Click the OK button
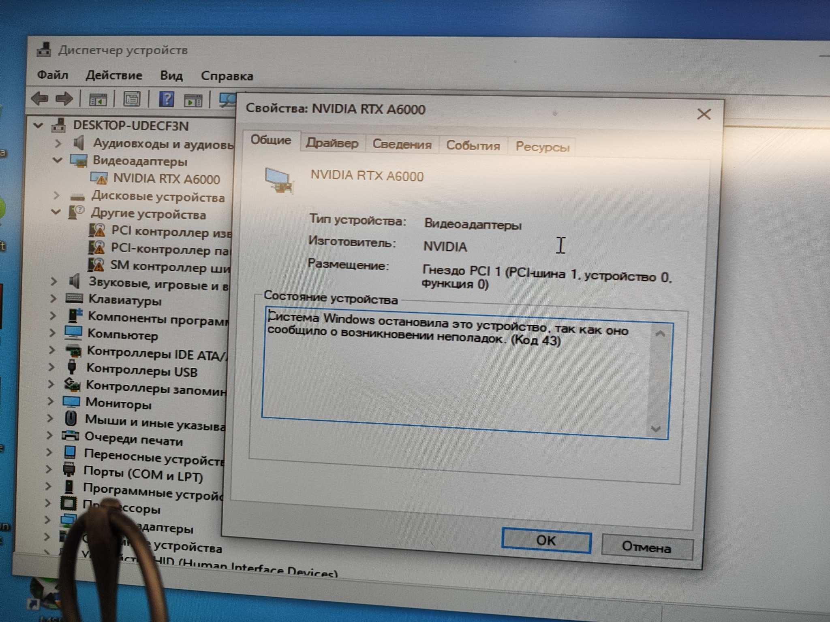Image resolution: width=830 pixels, height=622 pixels. point(546,540)
